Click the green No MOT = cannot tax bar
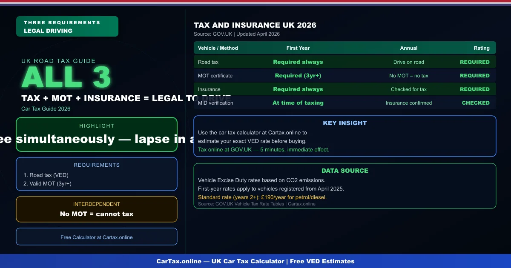The height and width of the screenshot is (268, 511). (x=97, y=214)
